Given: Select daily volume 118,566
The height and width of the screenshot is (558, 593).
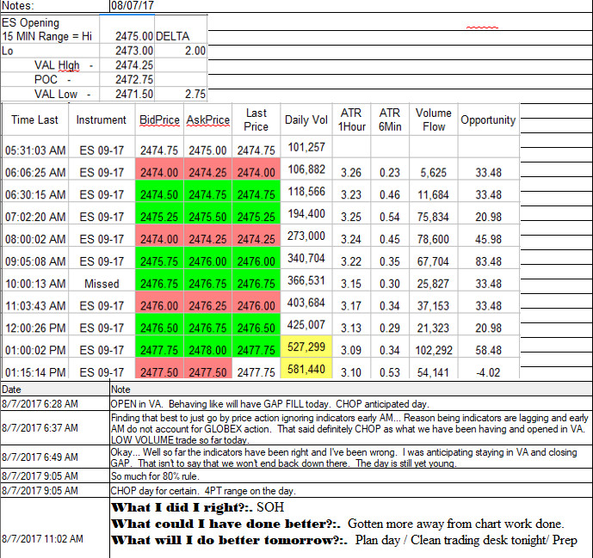Looking at the screenshot, I should click(306, 192).
